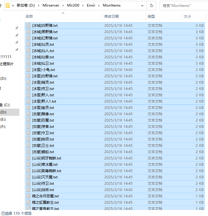Click the topmost pin icon in sidebar

coord(17,28)
